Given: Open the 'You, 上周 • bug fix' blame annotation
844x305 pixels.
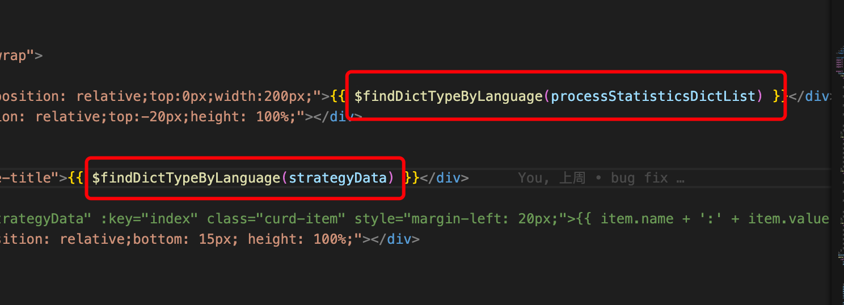Looking at the screenshot, I should (601, 178).
